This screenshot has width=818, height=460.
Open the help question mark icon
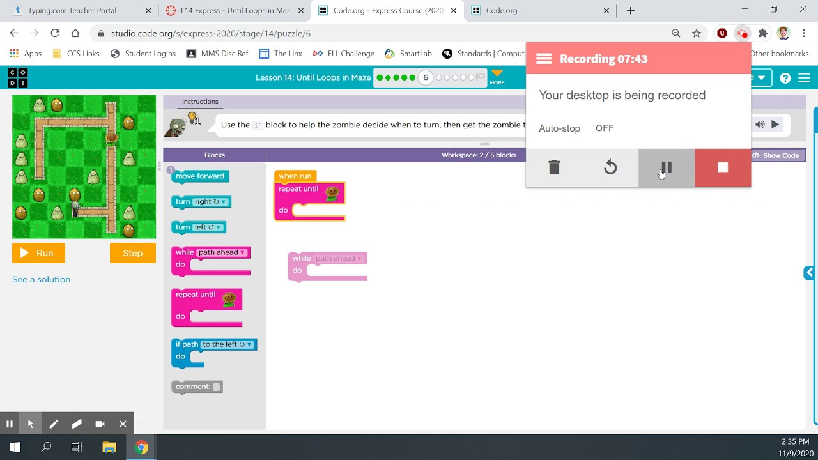[x=785, y=78]
